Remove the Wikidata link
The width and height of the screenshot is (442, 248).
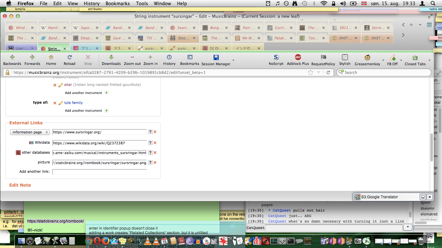pos(155,143)
